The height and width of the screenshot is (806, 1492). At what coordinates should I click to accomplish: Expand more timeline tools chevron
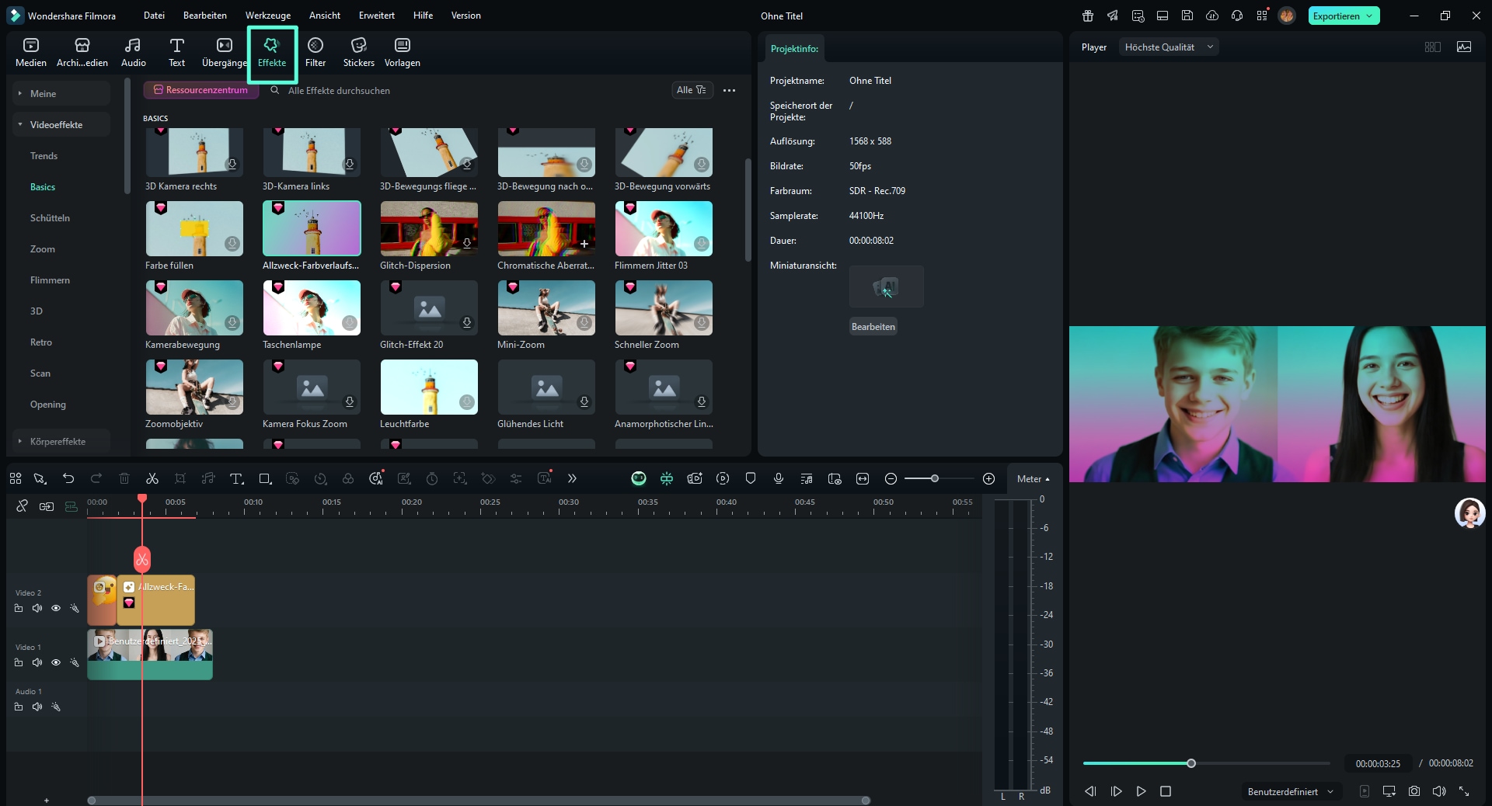(573, 478)
